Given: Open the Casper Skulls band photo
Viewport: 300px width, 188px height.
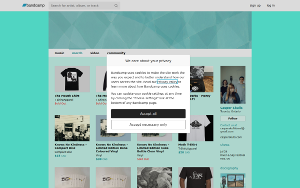Looking at the screenshot, I should [x=233, y=85].
